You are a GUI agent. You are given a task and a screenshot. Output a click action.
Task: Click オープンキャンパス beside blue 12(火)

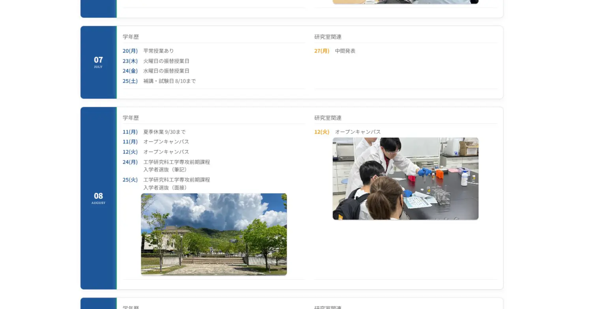coord(166,152)
